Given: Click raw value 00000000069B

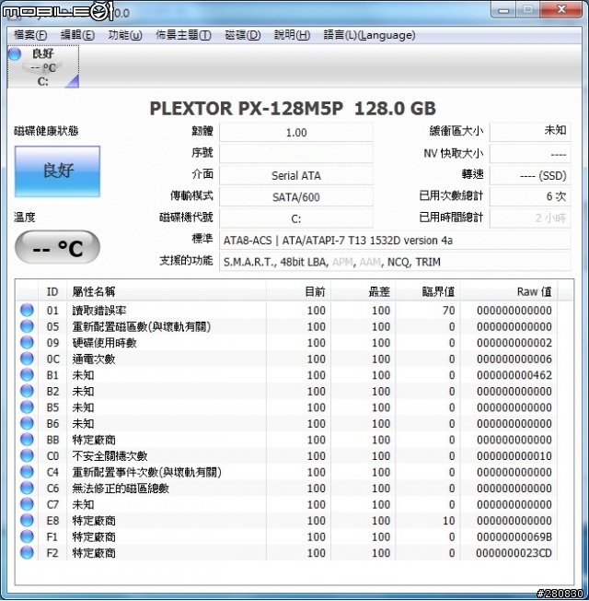Looking at the screenshot, I should click(x=514, y=536).
